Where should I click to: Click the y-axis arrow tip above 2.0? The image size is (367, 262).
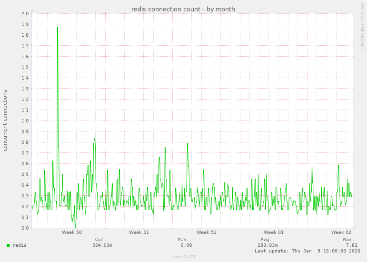[32, 11]
